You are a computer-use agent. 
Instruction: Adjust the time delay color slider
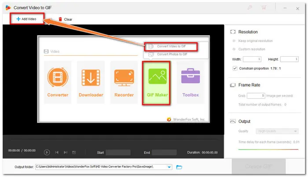[268, 149]
